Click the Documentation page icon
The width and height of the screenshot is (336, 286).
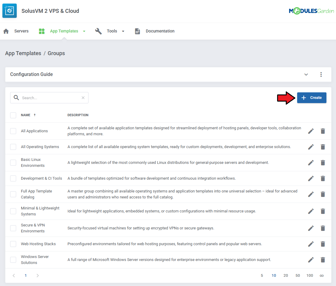137,31
